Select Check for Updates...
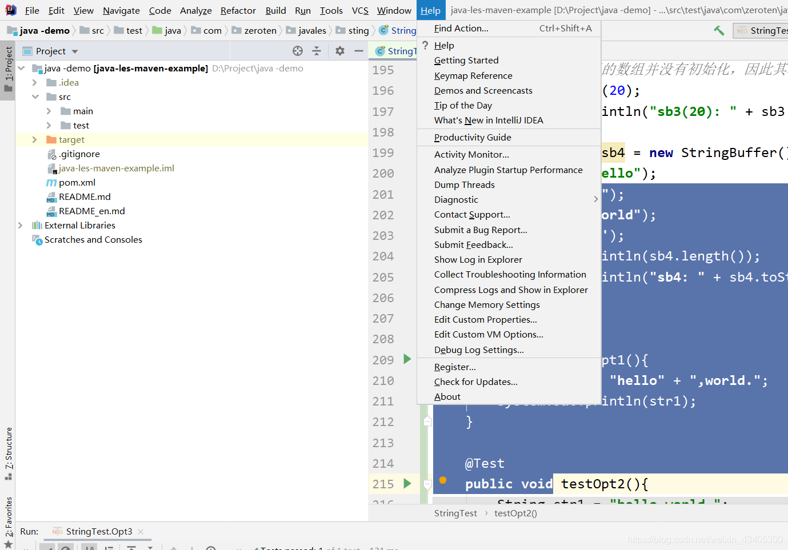The image size is (788, 550). [509, 382]
